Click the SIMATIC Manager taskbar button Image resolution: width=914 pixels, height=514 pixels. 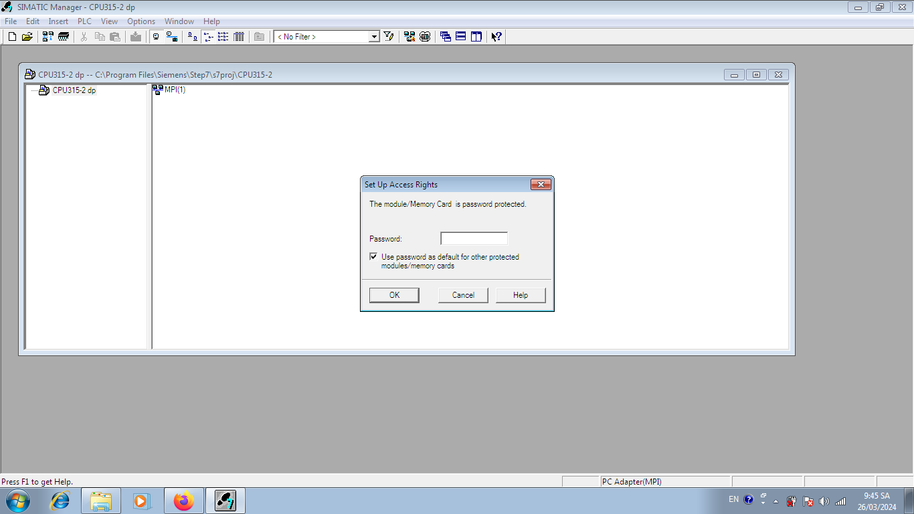[225, 501]
